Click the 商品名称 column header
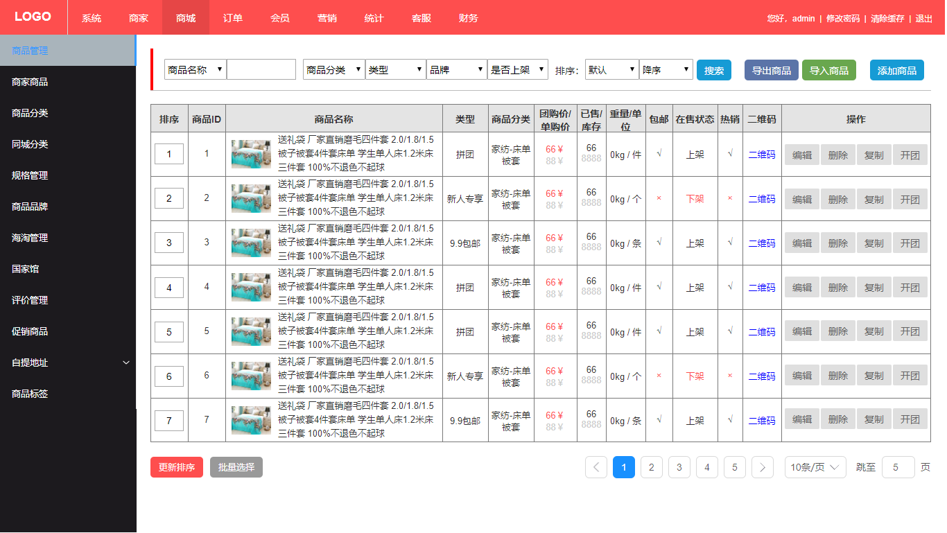This screenshot has width=947, height=533. coord(334,119)
